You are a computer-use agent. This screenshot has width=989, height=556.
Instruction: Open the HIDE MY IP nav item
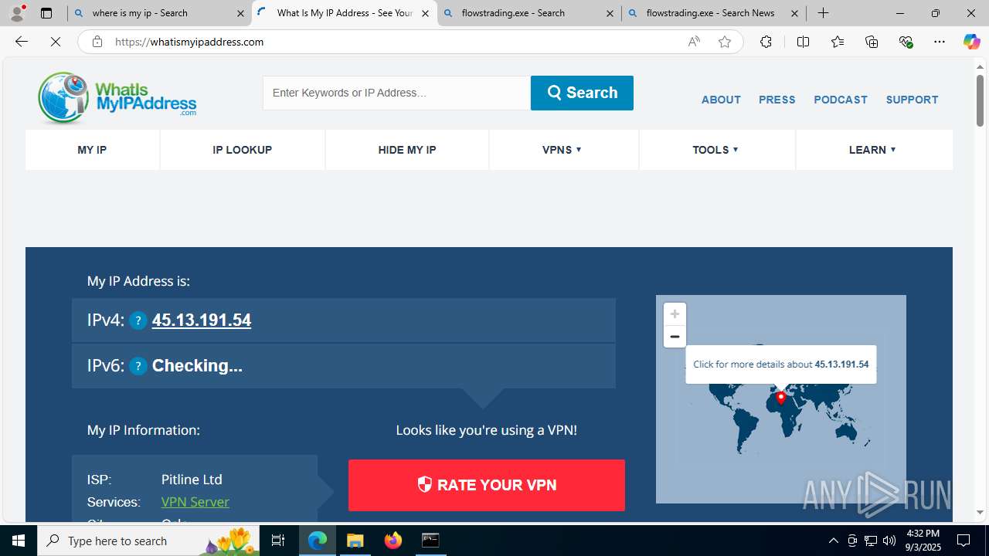pyautogui.click(x=407, y=150)
